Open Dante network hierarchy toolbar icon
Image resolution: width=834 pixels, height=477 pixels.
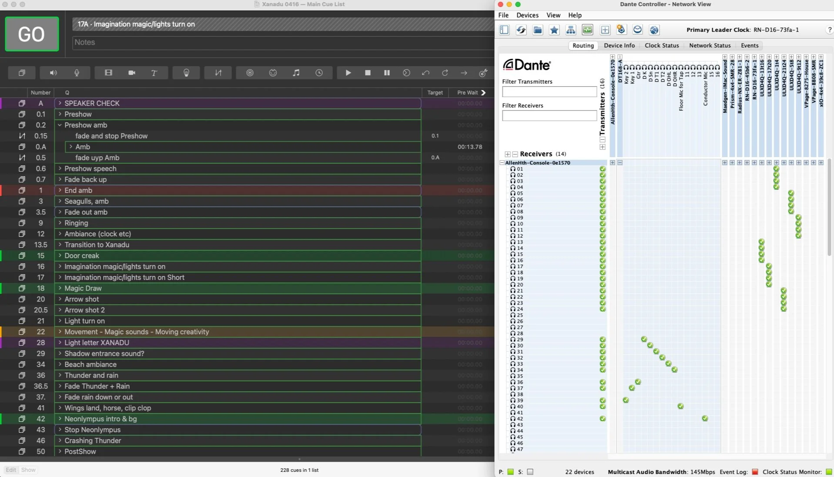571,30
